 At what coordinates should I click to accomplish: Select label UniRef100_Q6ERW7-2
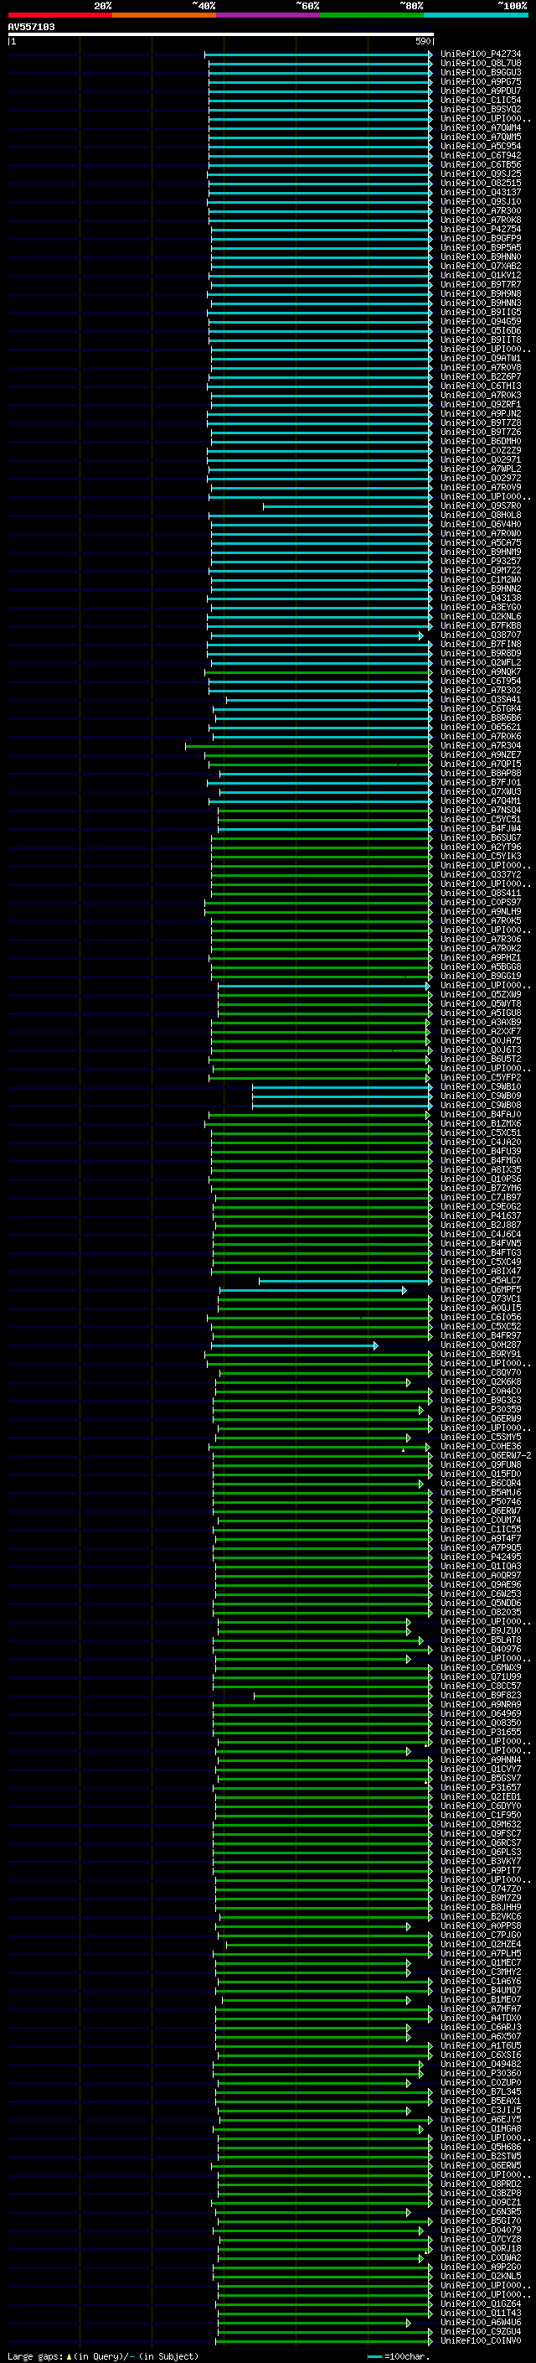pos(486,1456)
